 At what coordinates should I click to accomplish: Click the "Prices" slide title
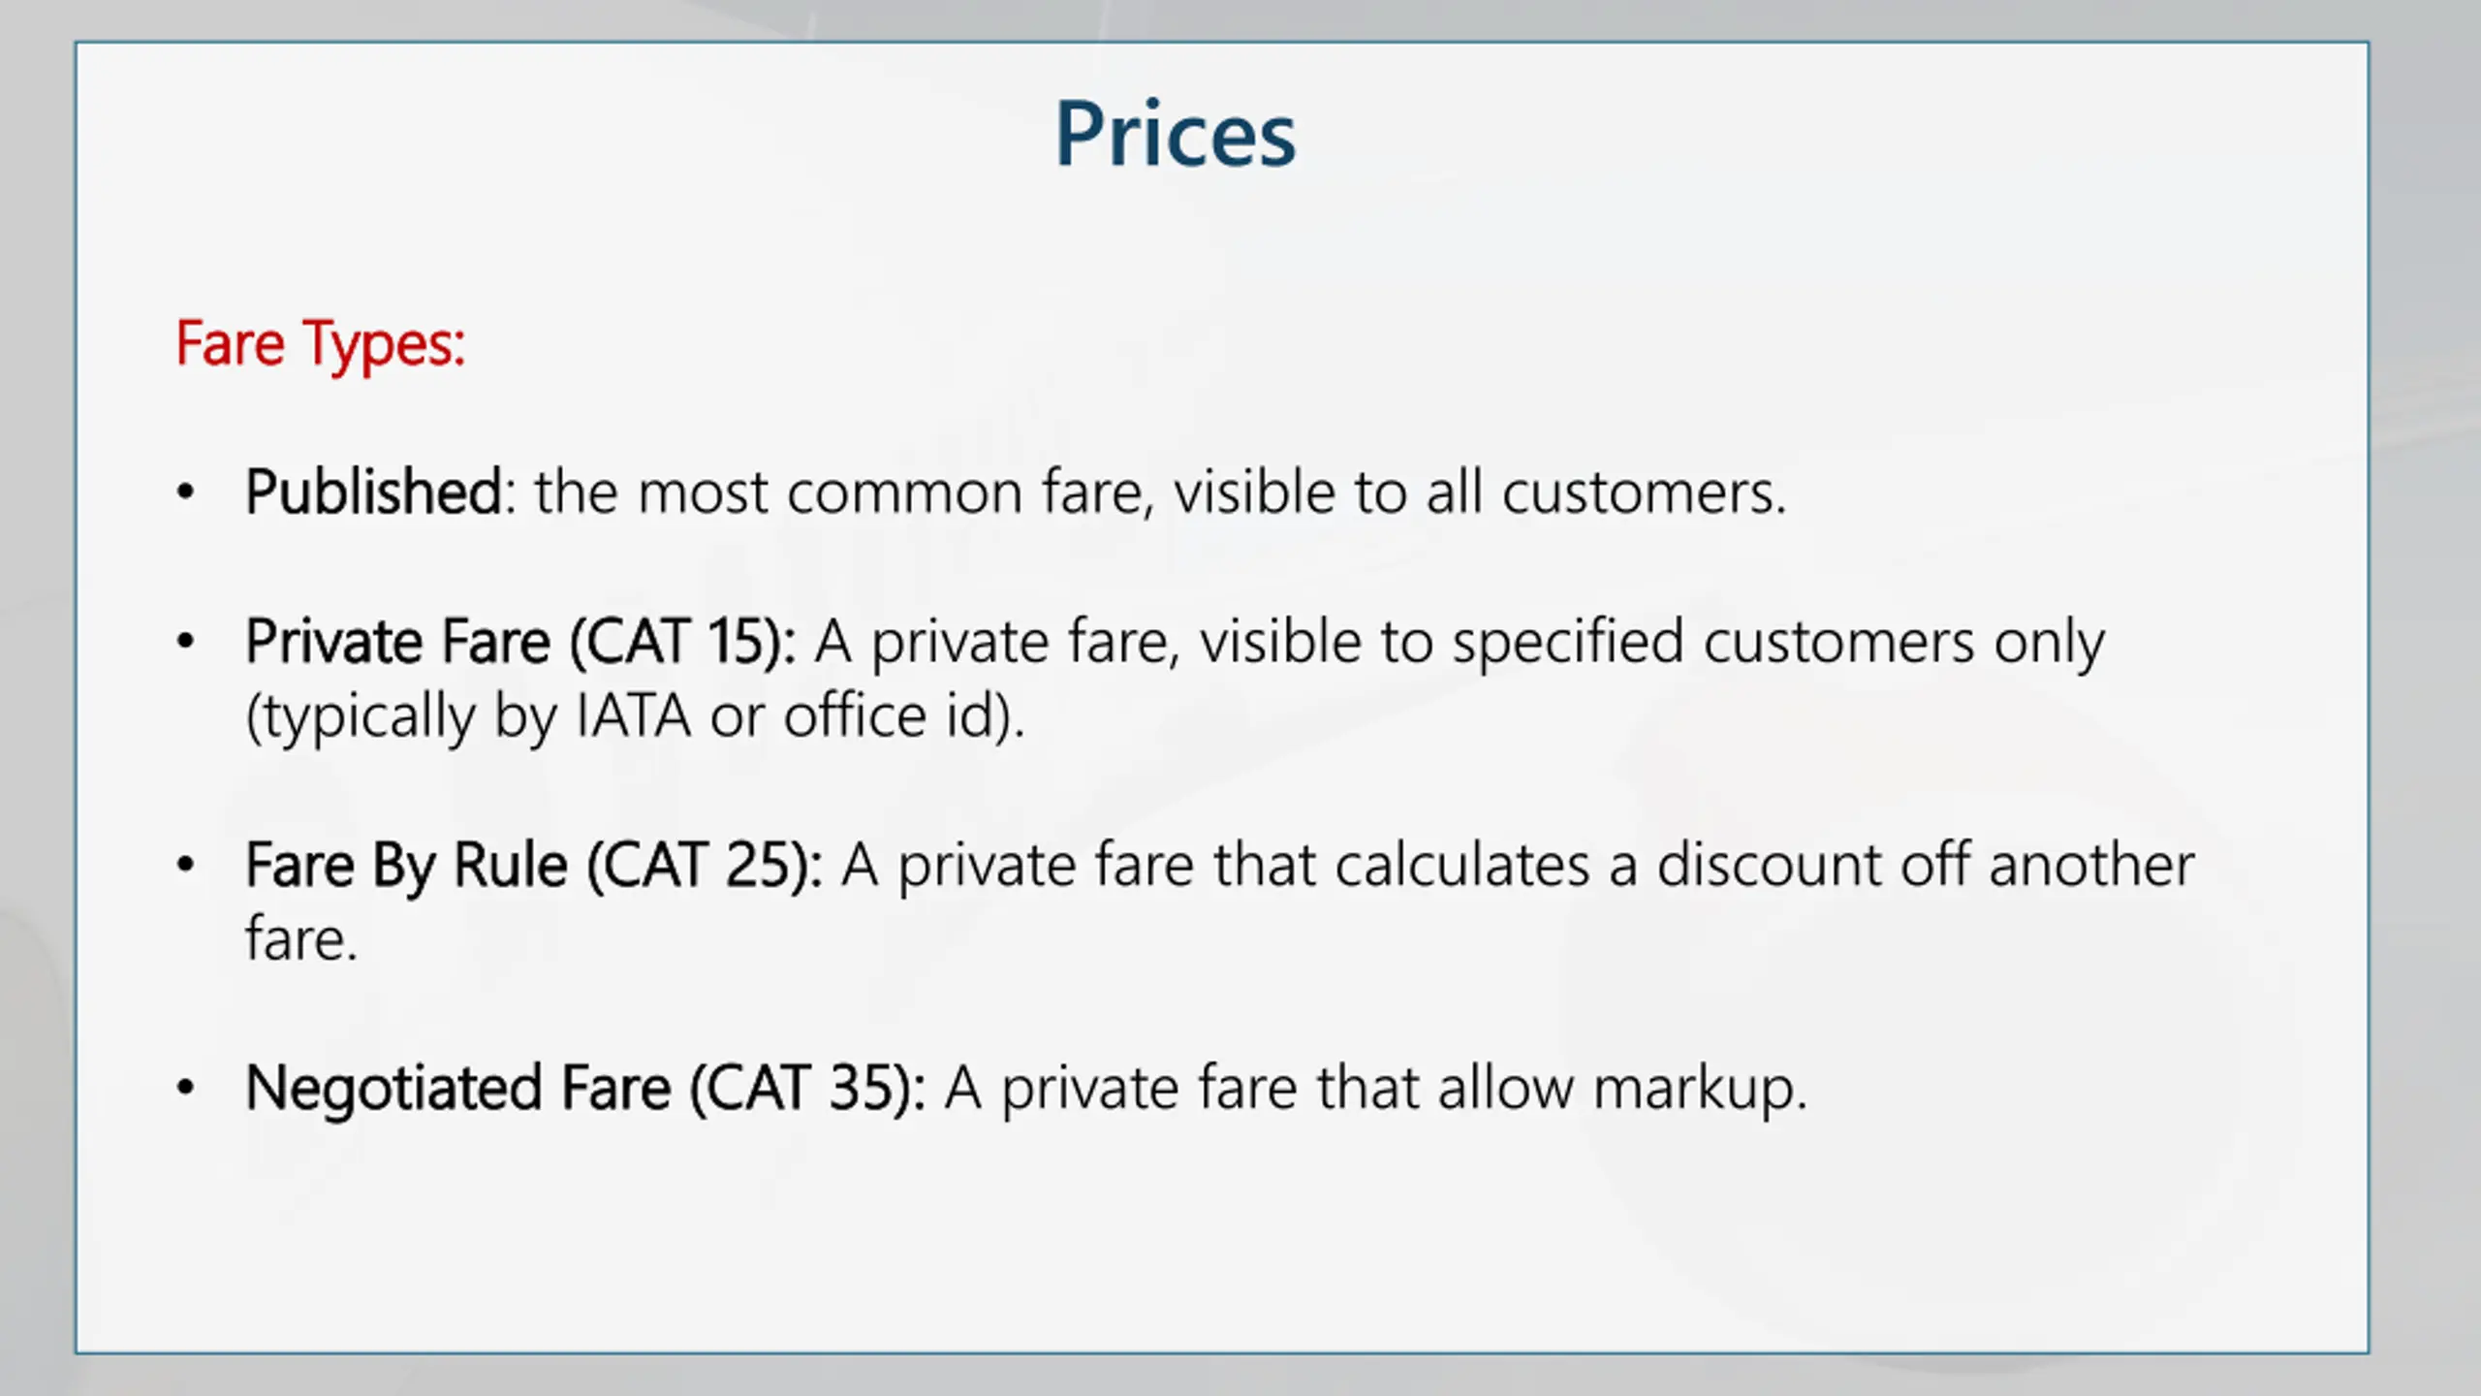(x=1175, y=134)
